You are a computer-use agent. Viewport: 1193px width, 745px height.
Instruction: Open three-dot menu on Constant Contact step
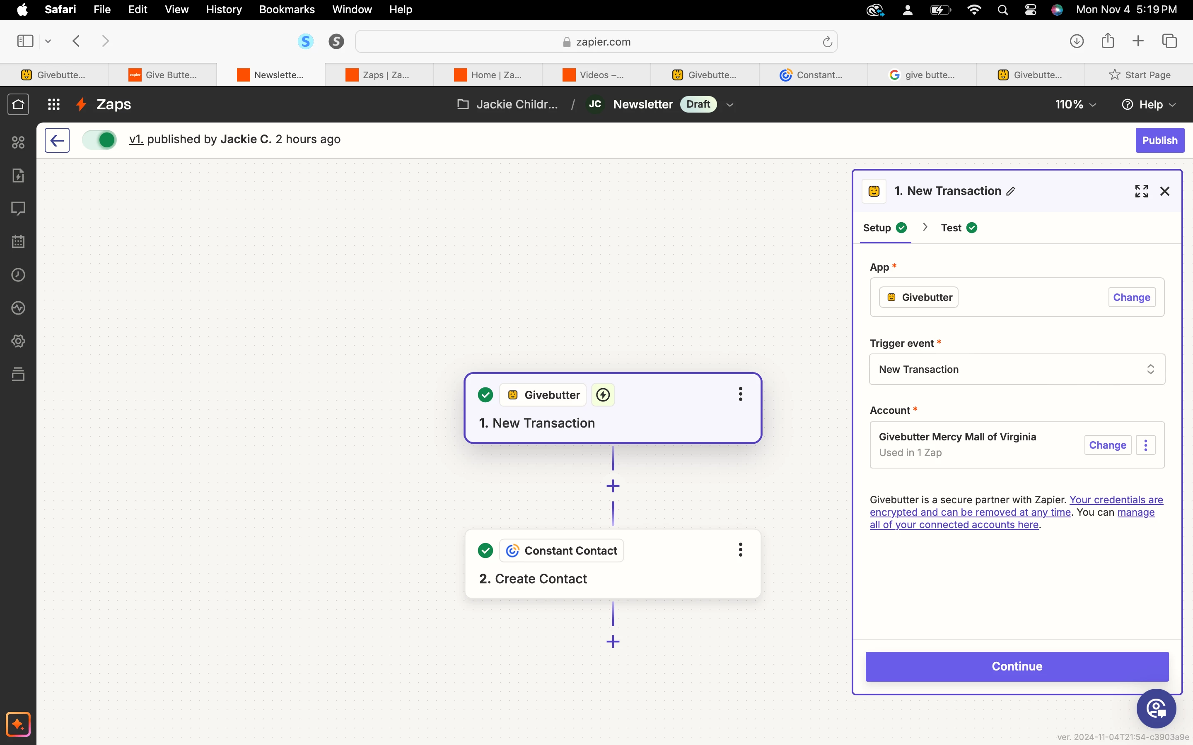pos(740,550)
